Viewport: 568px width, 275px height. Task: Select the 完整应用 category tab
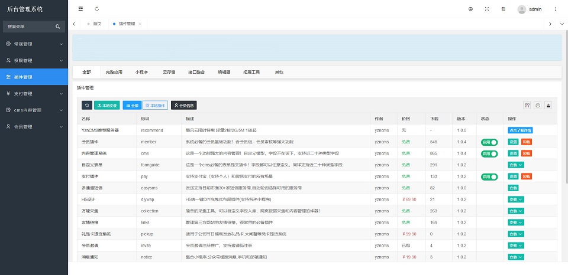click(x=114, y=72)
